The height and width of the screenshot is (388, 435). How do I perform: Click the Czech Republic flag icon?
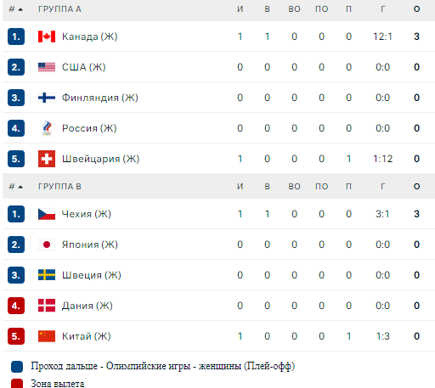pyautogui.click(x=47, y=214)
